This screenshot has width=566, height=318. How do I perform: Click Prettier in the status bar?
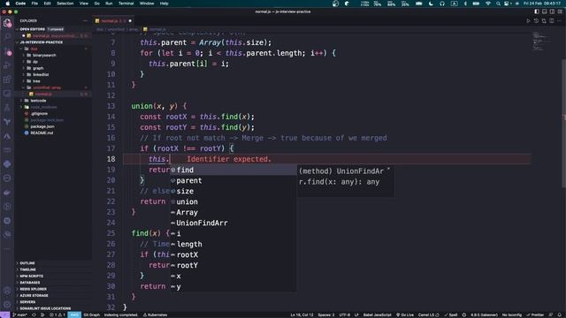pyautogui.click(x=535, y=314)
